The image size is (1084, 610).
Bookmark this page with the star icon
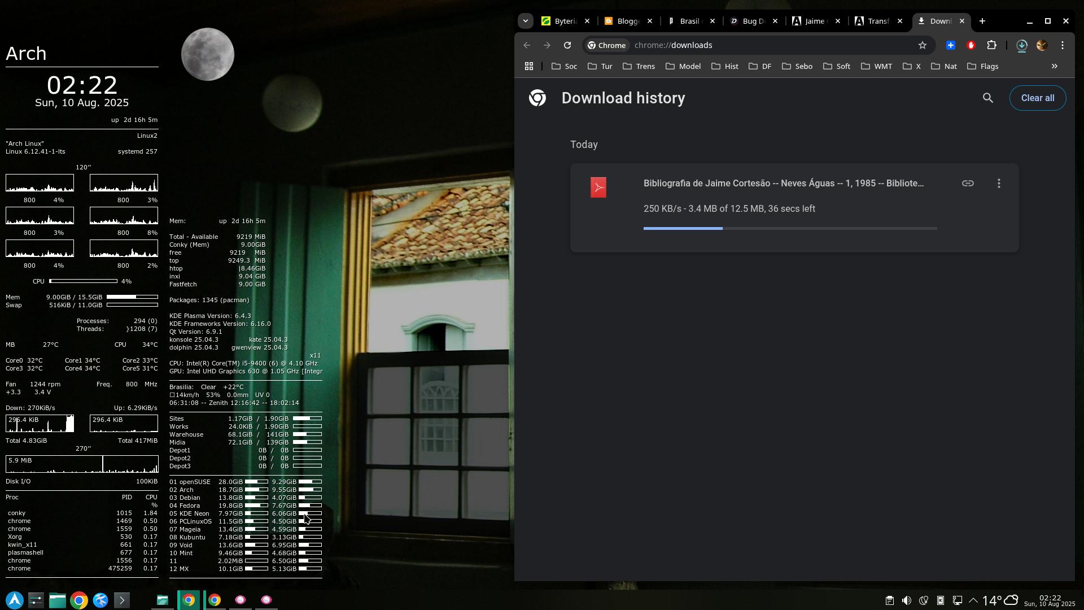[x=923, y=45]
